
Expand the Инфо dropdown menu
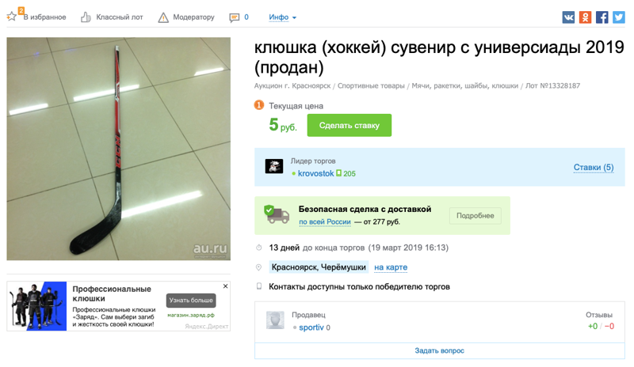(282, 17)
